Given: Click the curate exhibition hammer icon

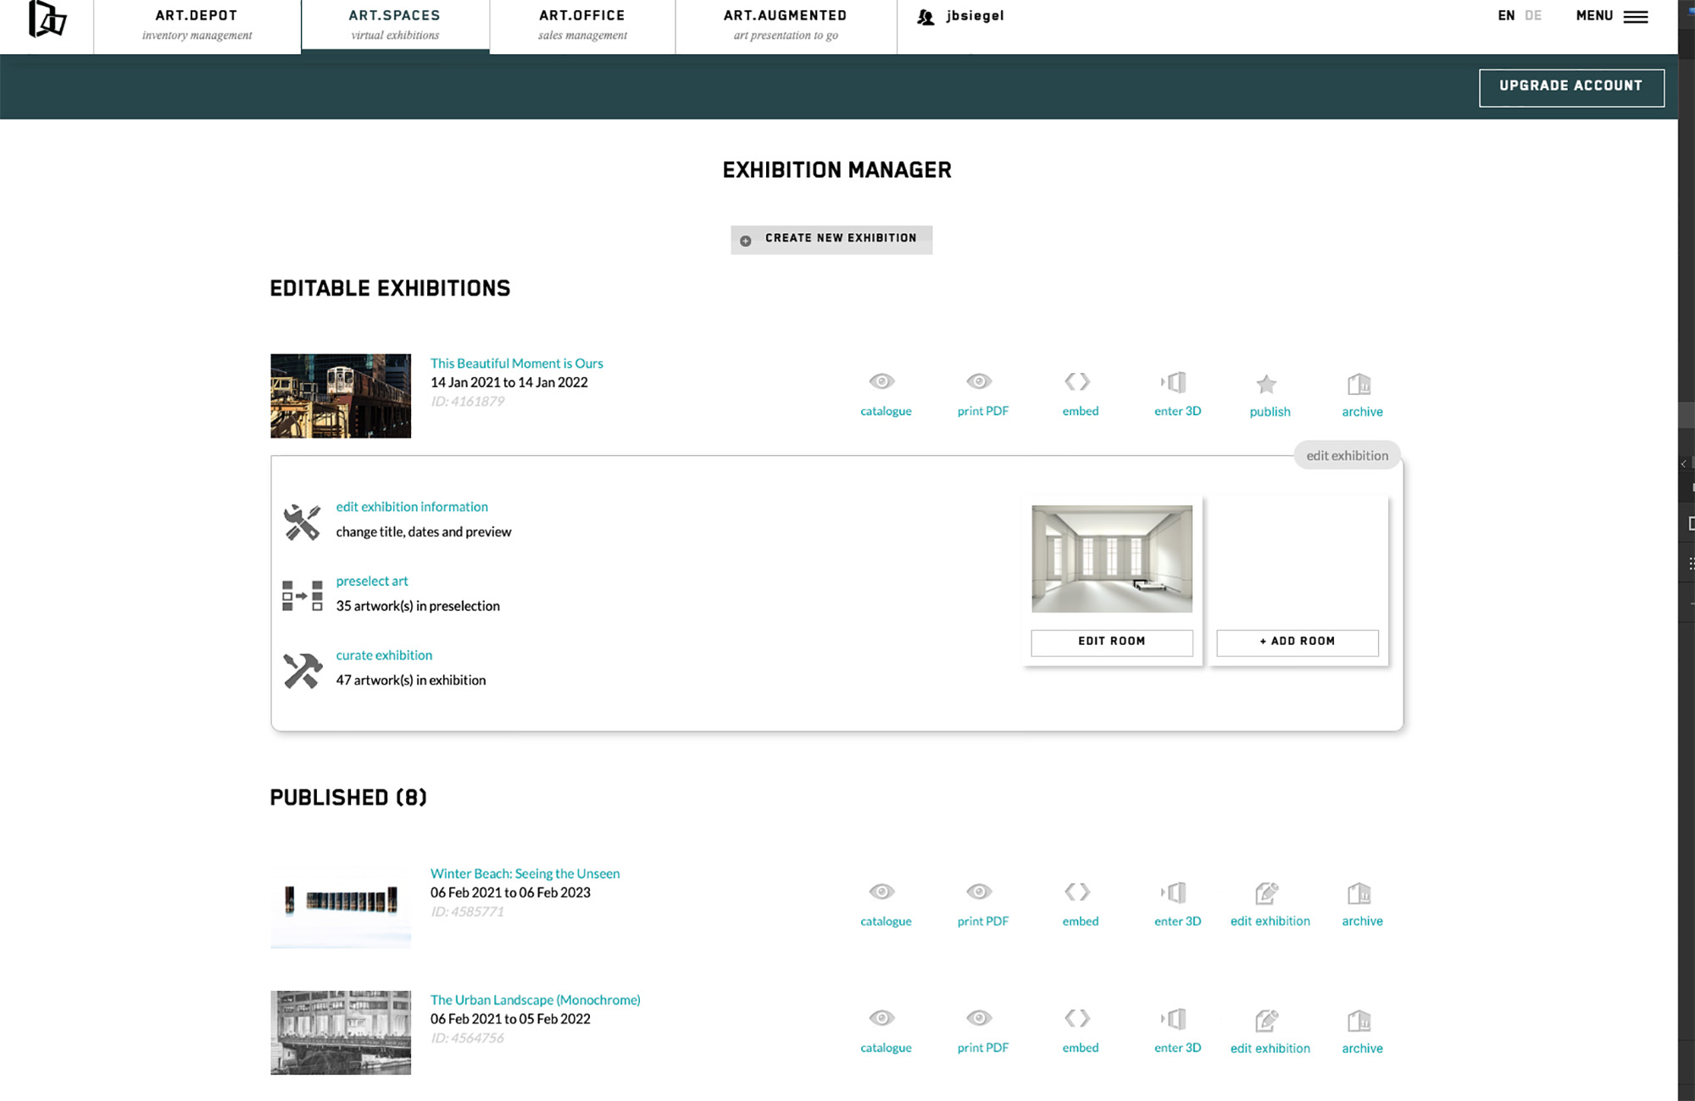Looking at the screenshot, I should [x=302, y=670].
